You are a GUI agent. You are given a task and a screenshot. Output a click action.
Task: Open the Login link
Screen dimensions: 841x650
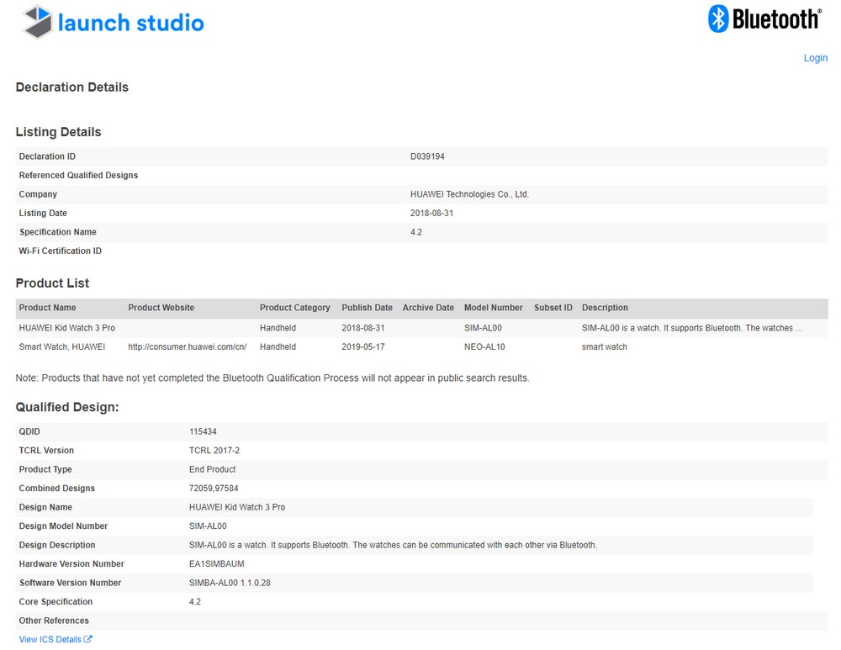(x=815, y=58)
